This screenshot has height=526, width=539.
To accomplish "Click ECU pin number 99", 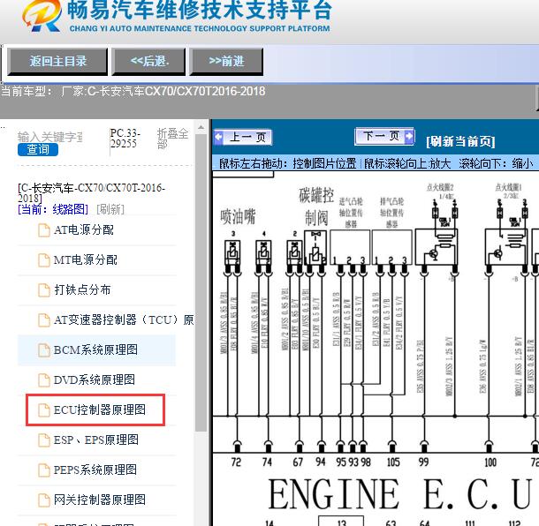I will pos(423,462).
